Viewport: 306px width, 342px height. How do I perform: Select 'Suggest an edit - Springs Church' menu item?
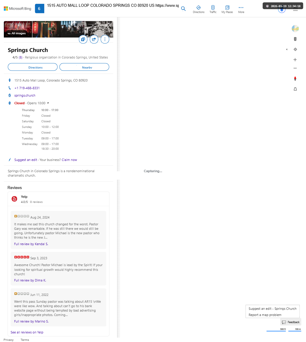pos(272,309)
